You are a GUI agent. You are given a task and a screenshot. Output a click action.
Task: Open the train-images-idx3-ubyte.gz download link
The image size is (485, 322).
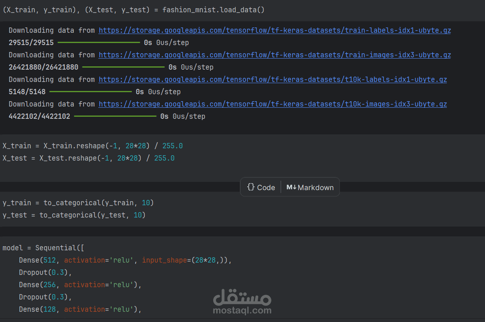[275, 55]
